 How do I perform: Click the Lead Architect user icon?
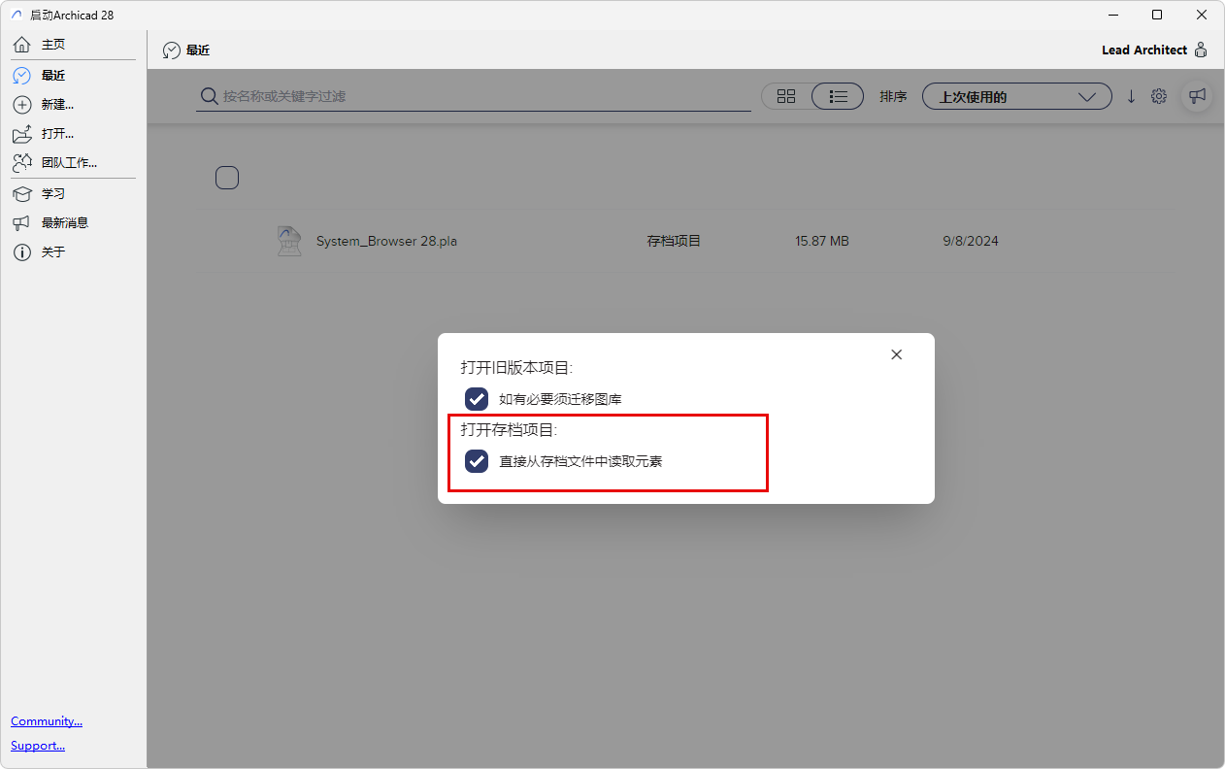click(1201, 50)
